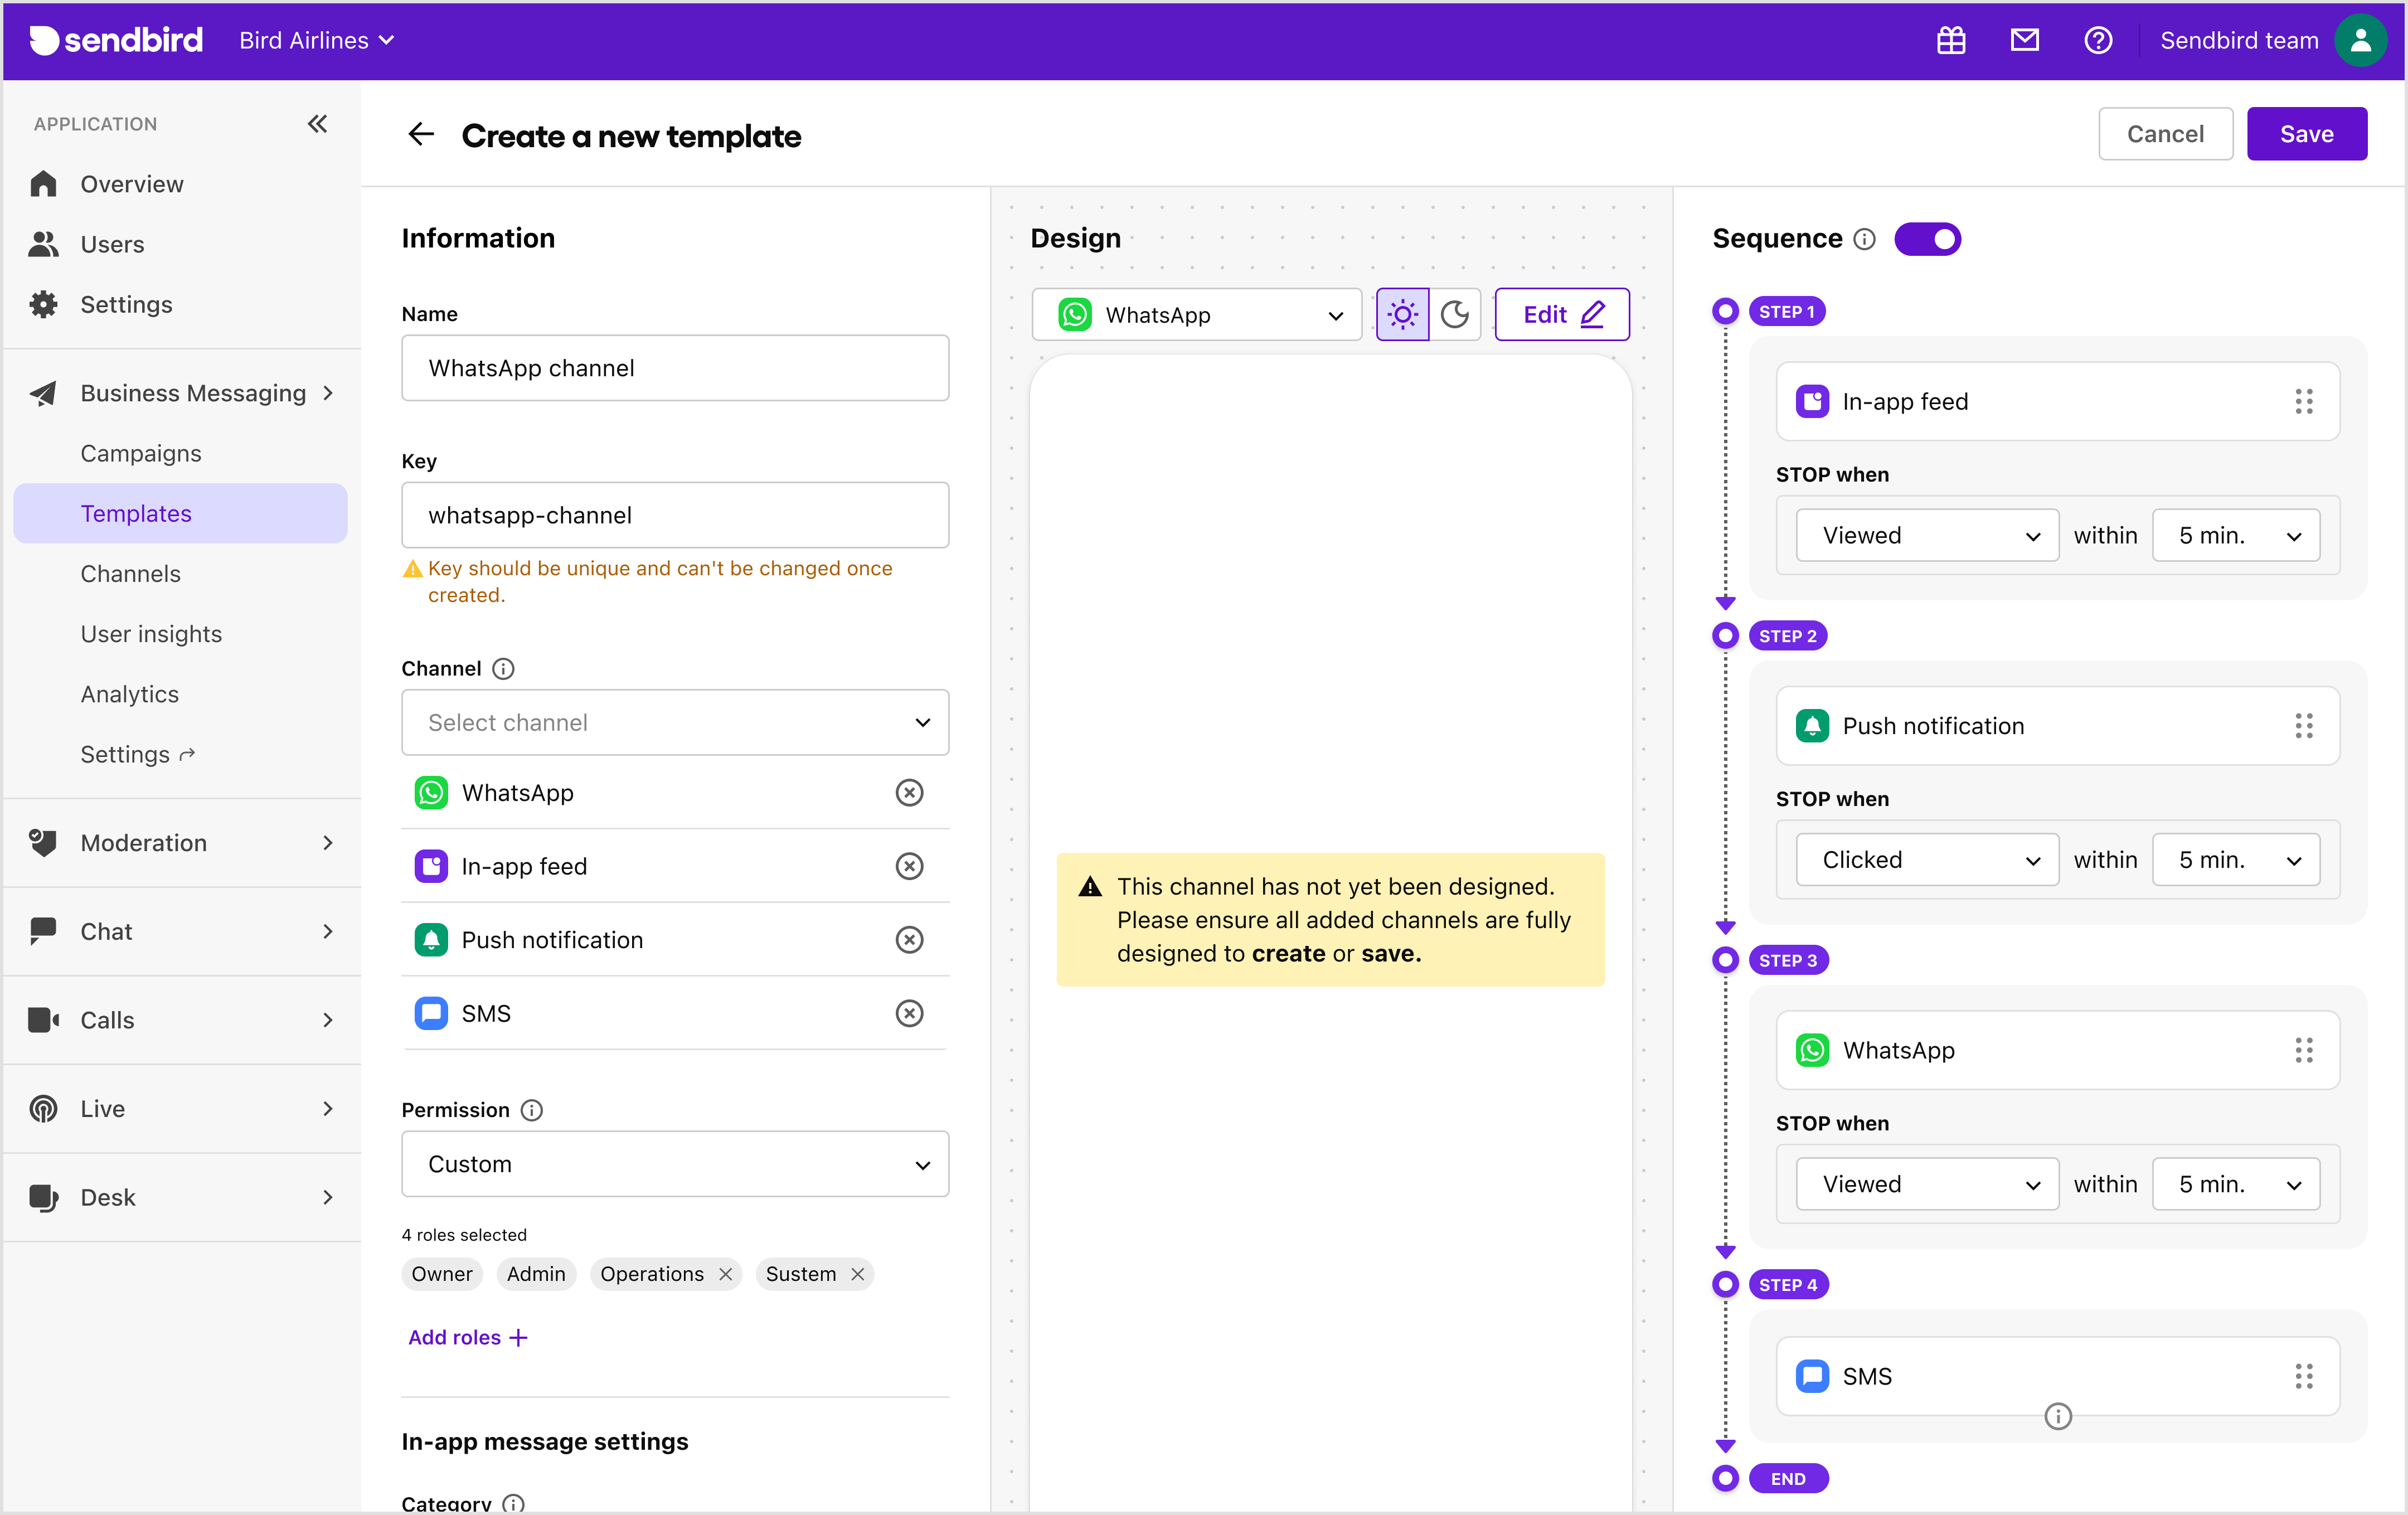Grab the WhatsApp step drag handle
The image size is (2408, 1515).
pos(2304,1050)
